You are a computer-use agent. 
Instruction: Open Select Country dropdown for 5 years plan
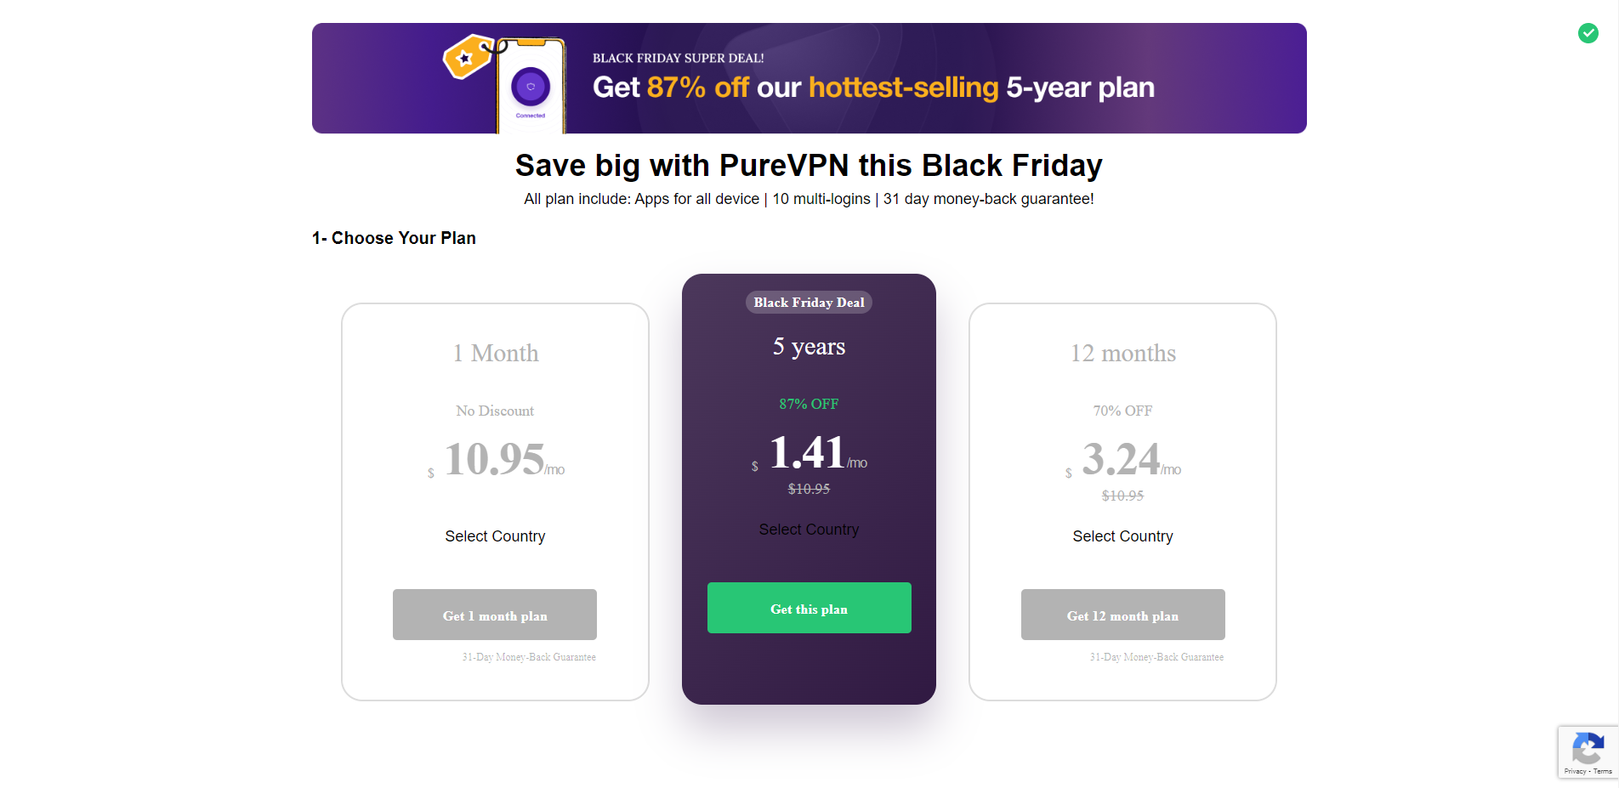tap(809, 529)
